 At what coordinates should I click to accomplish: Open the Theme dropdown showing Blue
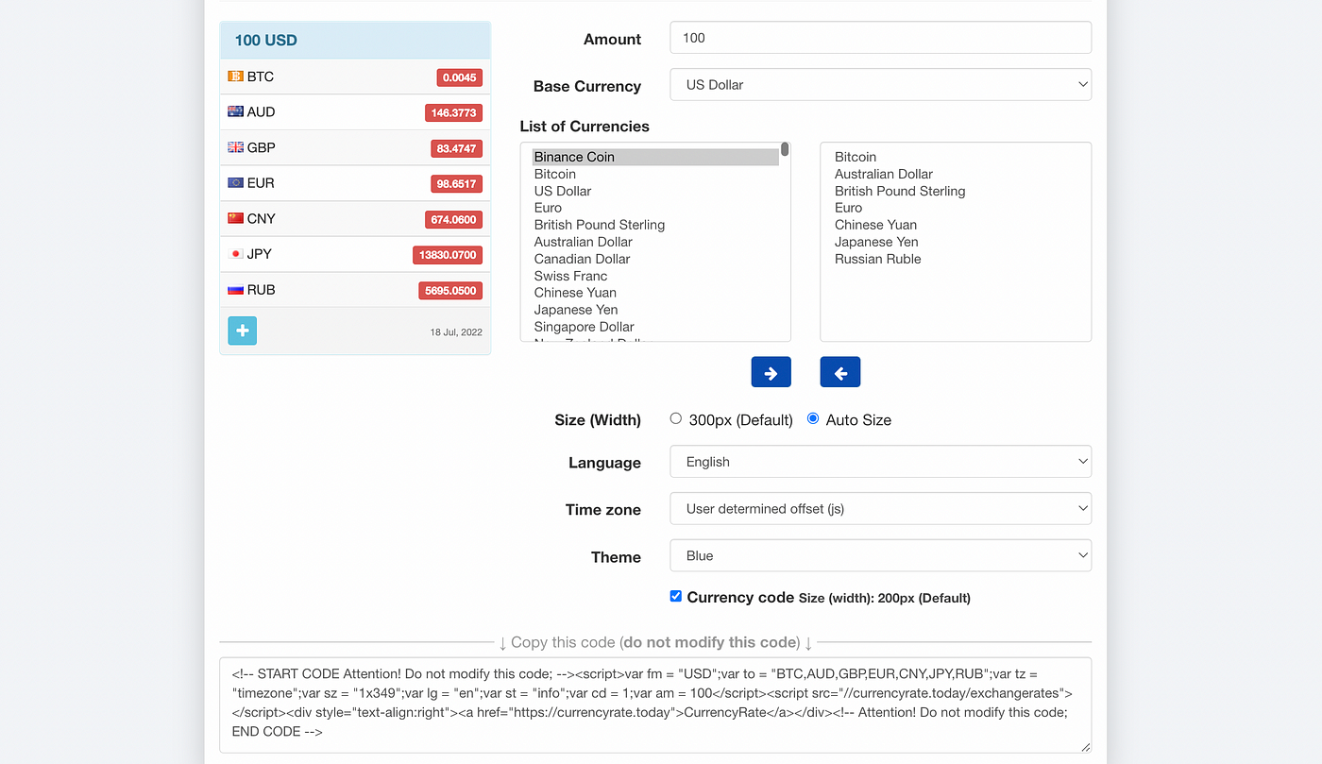point(880,555)
